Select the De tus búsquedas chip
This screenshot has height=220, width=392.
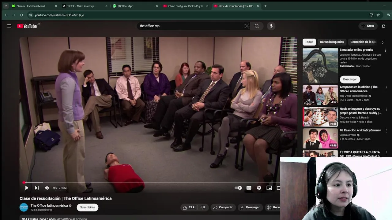point(332,42)
